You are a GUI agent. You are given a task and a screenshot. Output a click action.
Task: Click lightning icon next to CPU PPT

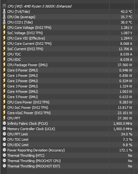coord(4,118)
